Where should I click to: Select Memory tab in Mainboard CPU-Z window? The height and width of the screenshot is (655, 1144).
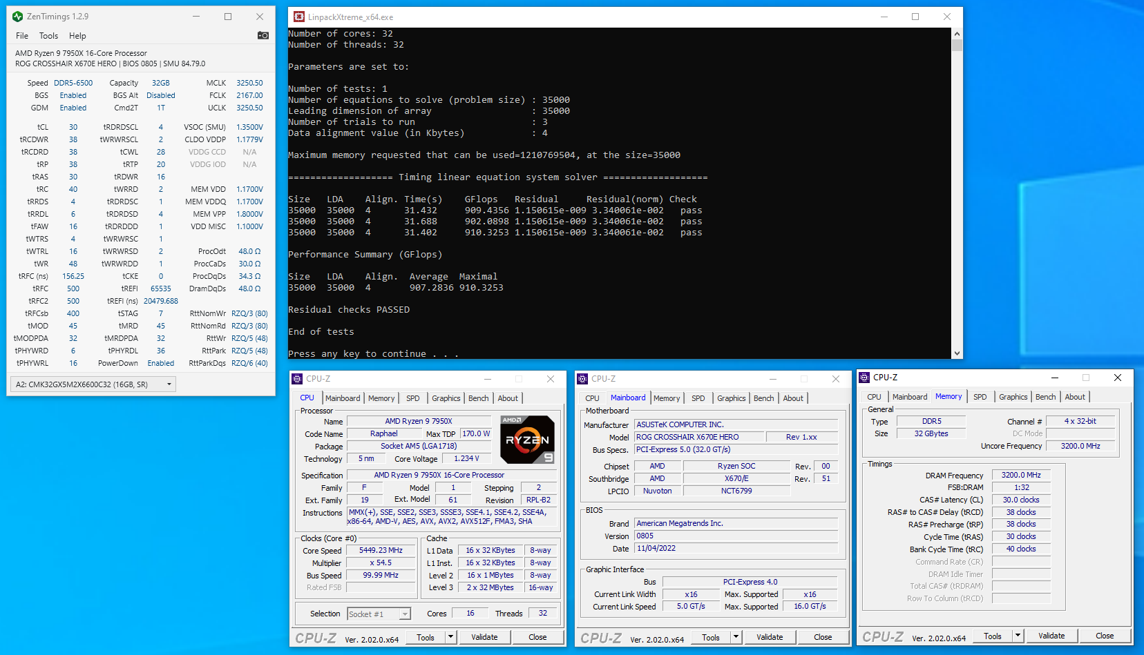tap(667, 398)
